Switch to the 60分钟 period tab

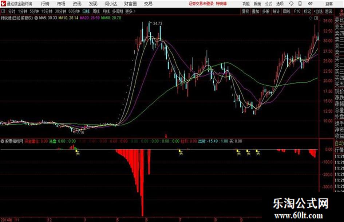(74, 11)
